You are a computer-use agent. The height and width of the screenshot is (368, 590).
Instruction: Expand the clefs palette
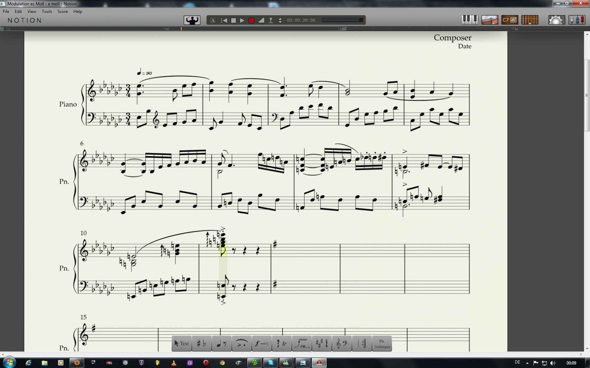point(341,344)
